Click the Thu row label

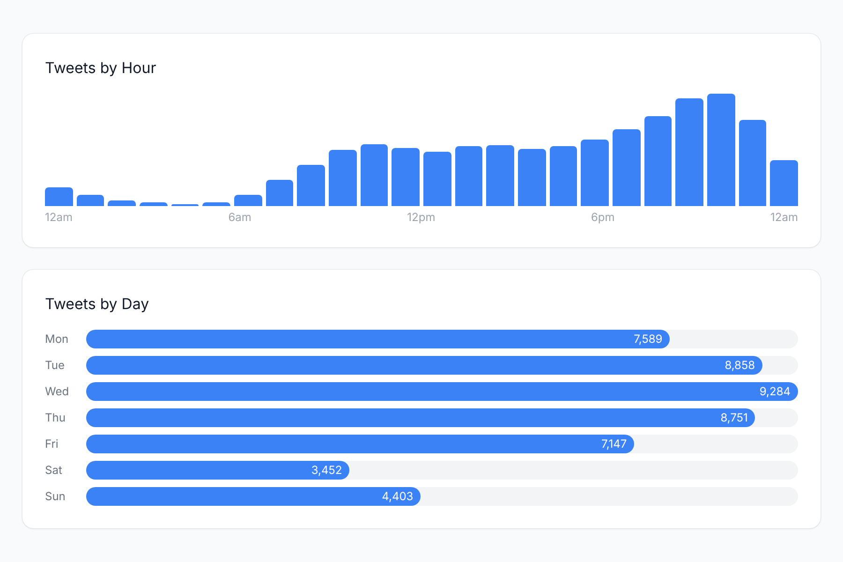point(55,418)
